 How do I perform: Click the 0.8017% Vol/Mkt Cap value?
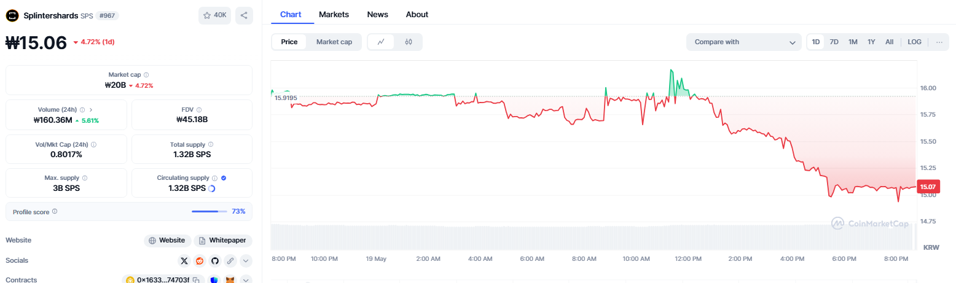coord(66,155)
